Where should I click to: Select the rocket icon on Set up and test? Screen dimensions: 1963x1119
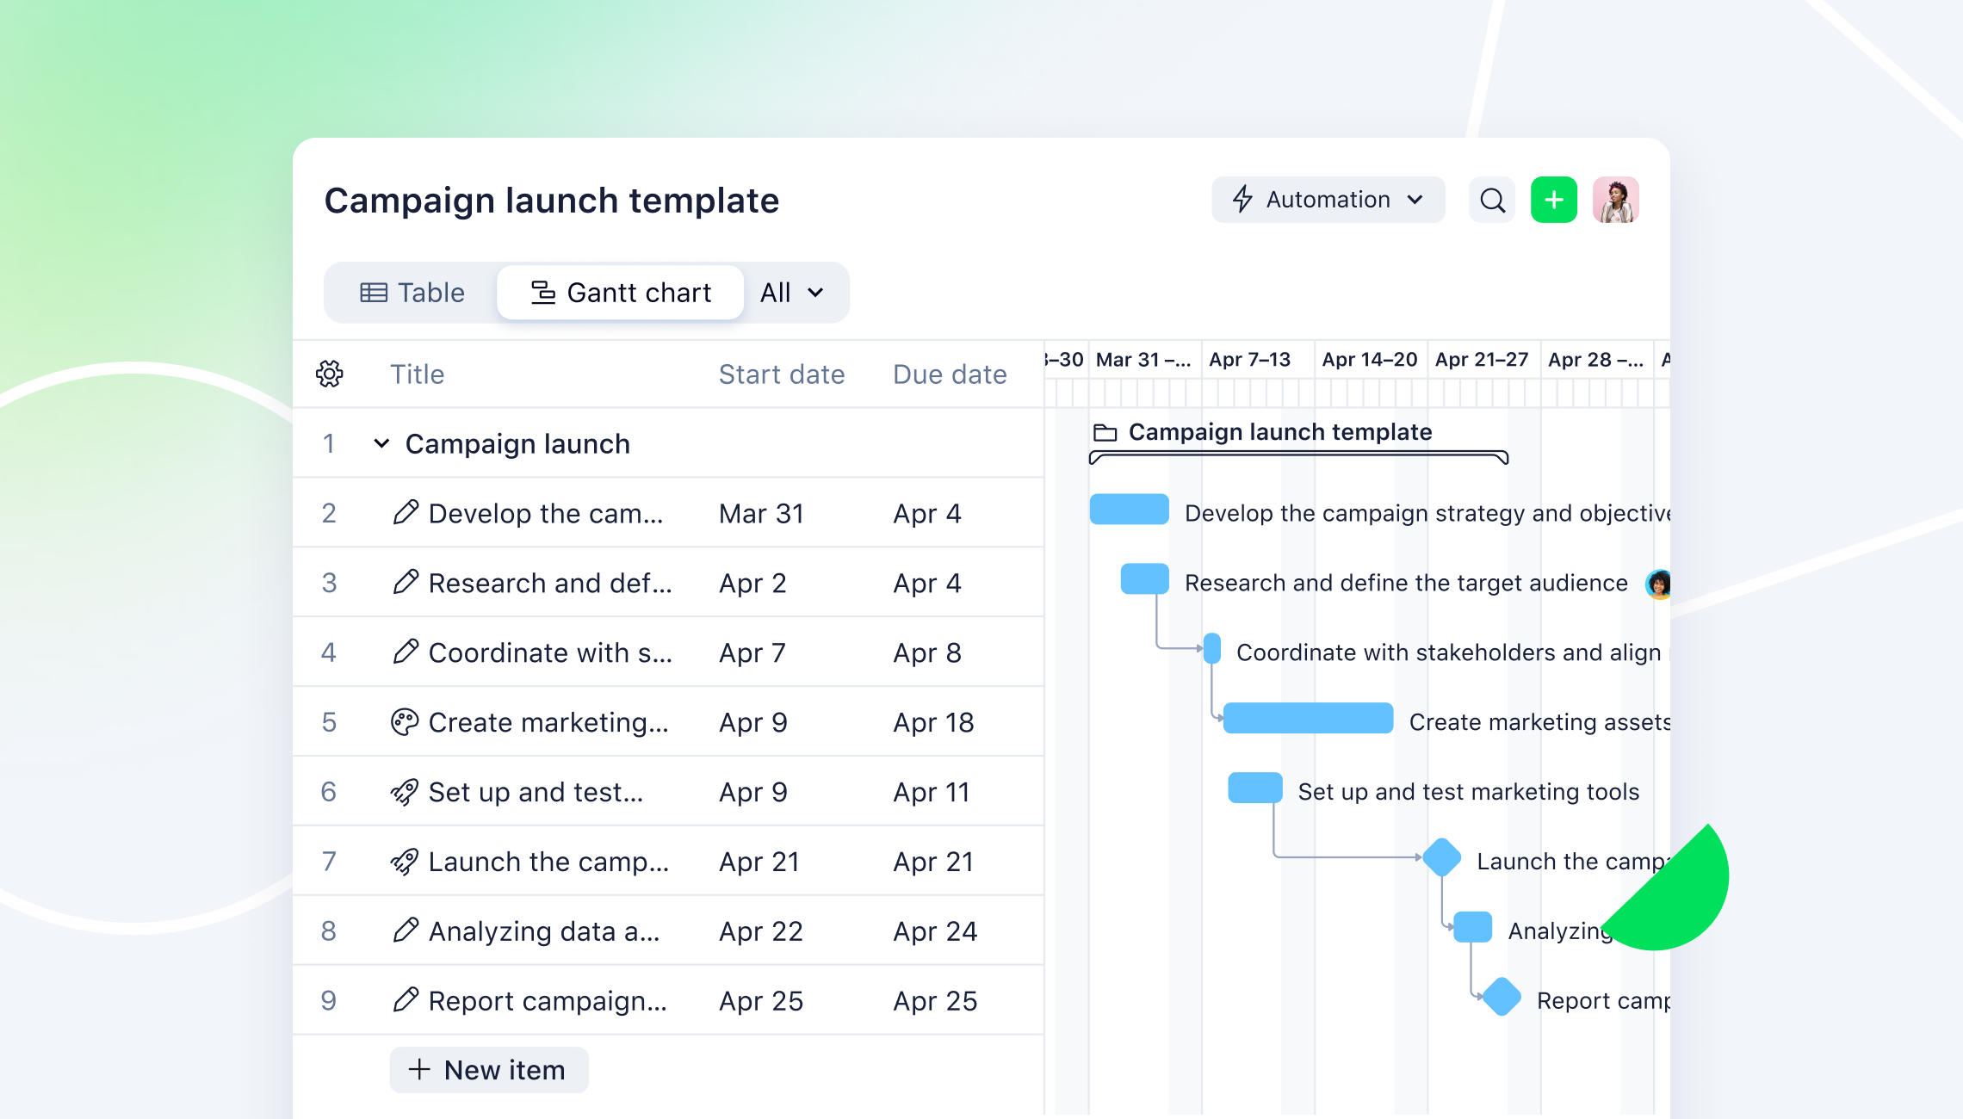[406, 791]
